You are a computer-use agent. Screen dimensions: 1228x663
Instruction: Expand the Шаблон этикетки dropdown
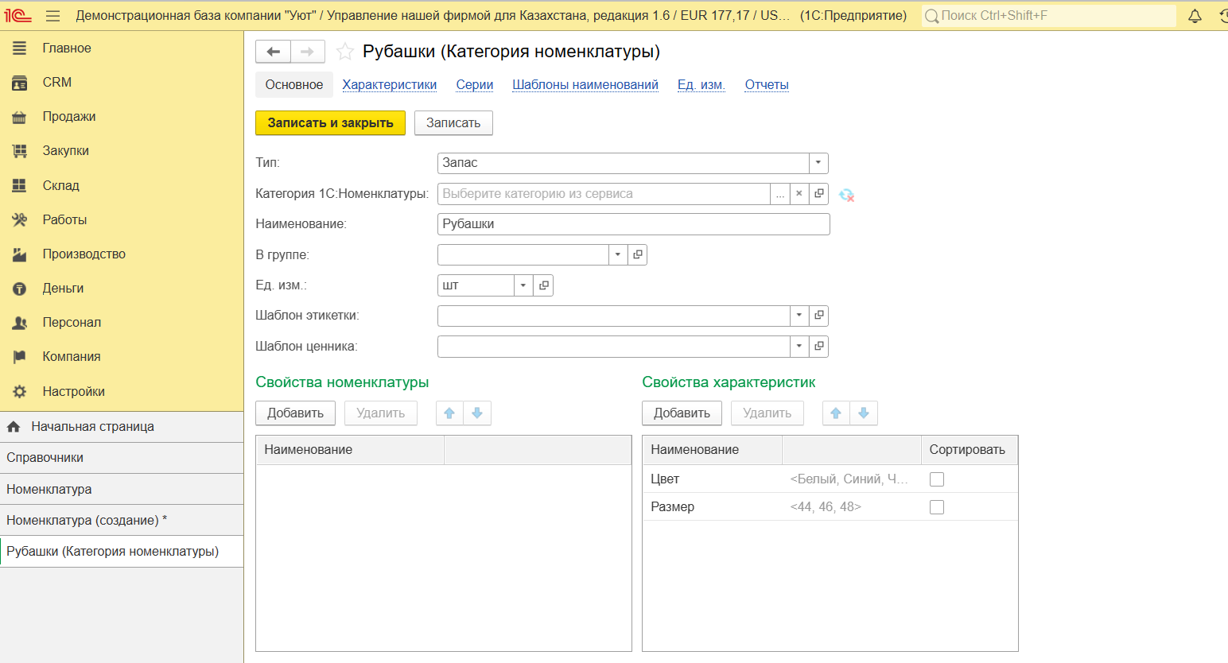click(799, 316)
